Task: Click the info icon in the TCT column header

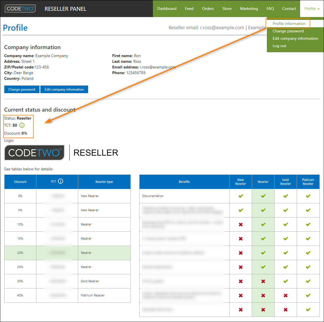Action: (x=61, y=181)
